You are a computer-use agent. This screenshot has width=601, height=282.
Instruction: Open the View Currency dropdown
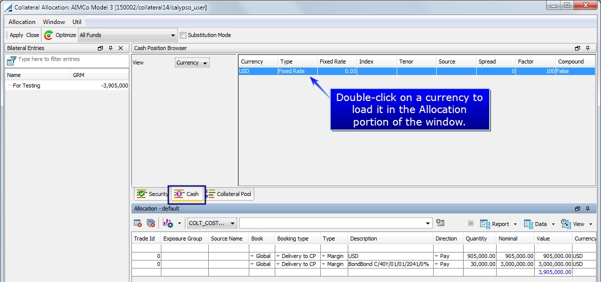[x=205, y=63]
